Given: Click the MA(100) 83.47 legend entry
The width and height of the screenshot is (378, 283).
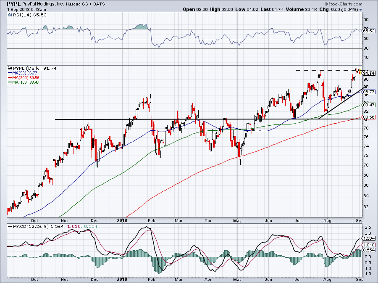Looking at the screenshot, I should pos(26,82).
